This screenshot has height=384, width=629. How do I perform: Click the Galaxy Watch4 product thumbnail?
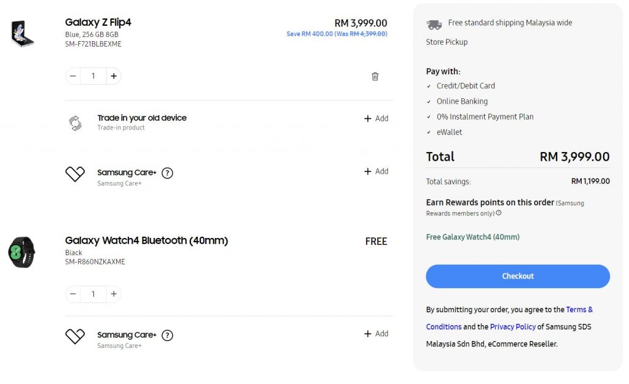coord(21,252)
